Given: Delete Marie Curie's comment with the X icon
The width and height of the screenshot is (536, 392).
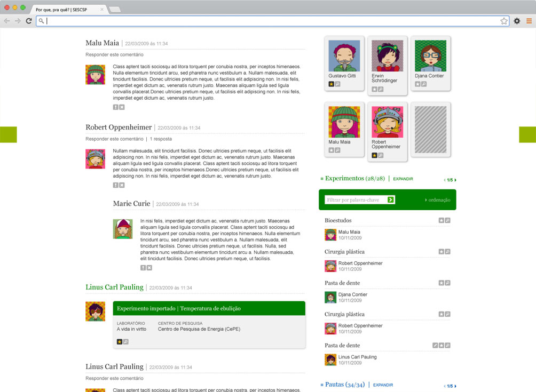Looking at the screenshot, I should click(149, 268).
